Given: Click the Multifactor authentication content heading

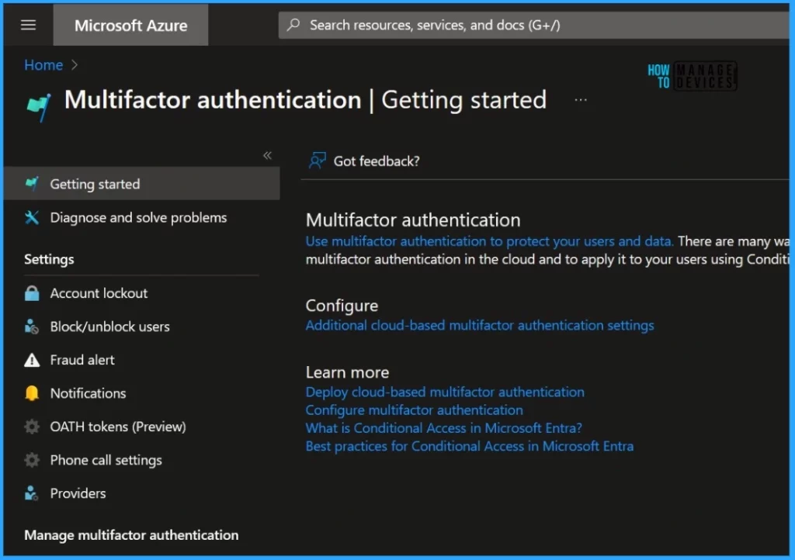Looking at the screenshot, I should pyautogui.click(x=413, y=220).
